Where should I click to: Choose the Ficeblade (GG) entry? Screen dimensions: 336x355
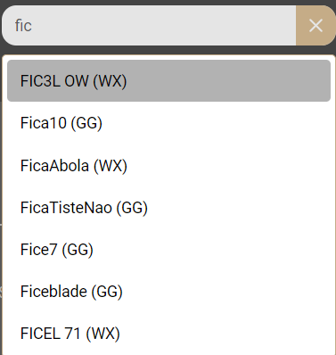click(168, 291)
